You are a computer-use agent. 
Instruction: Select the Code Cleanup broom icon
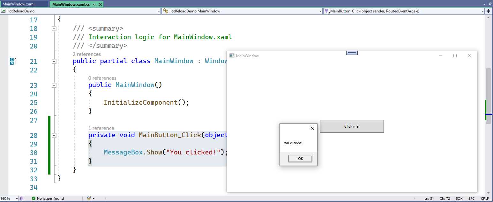point(88,198)
